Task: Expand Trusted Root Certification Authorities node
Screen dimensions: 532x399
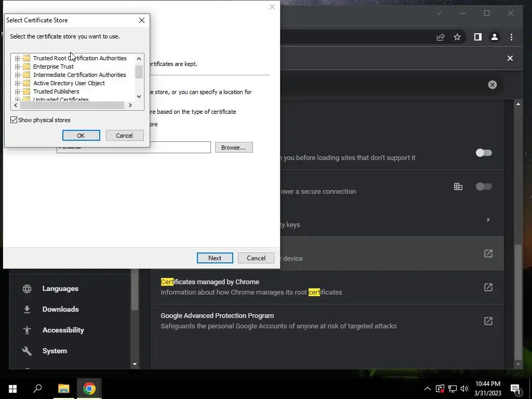Action: [x=17, y=58]
